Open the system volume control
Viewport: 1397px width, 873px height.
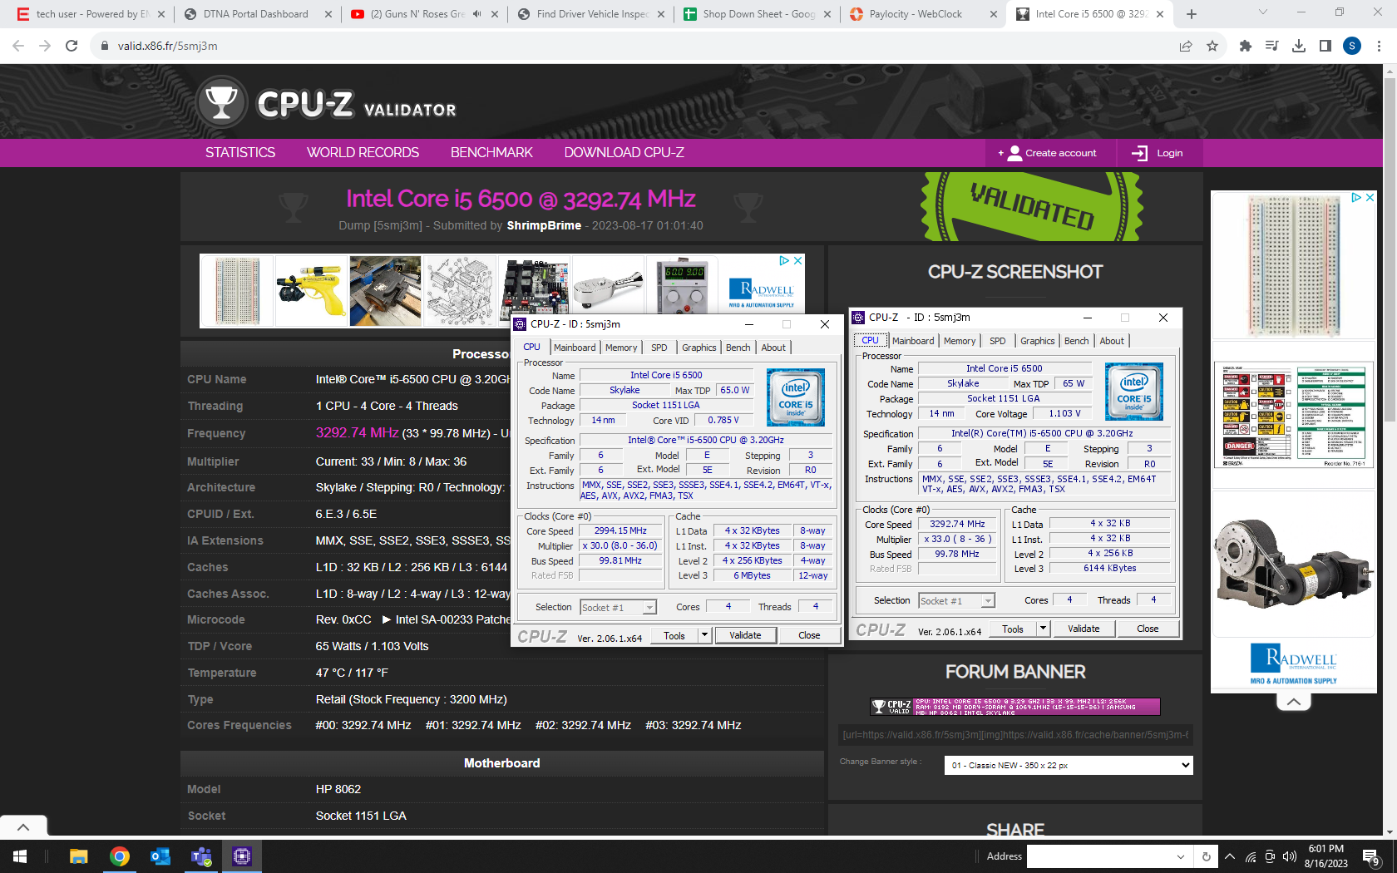(1290, 856)
